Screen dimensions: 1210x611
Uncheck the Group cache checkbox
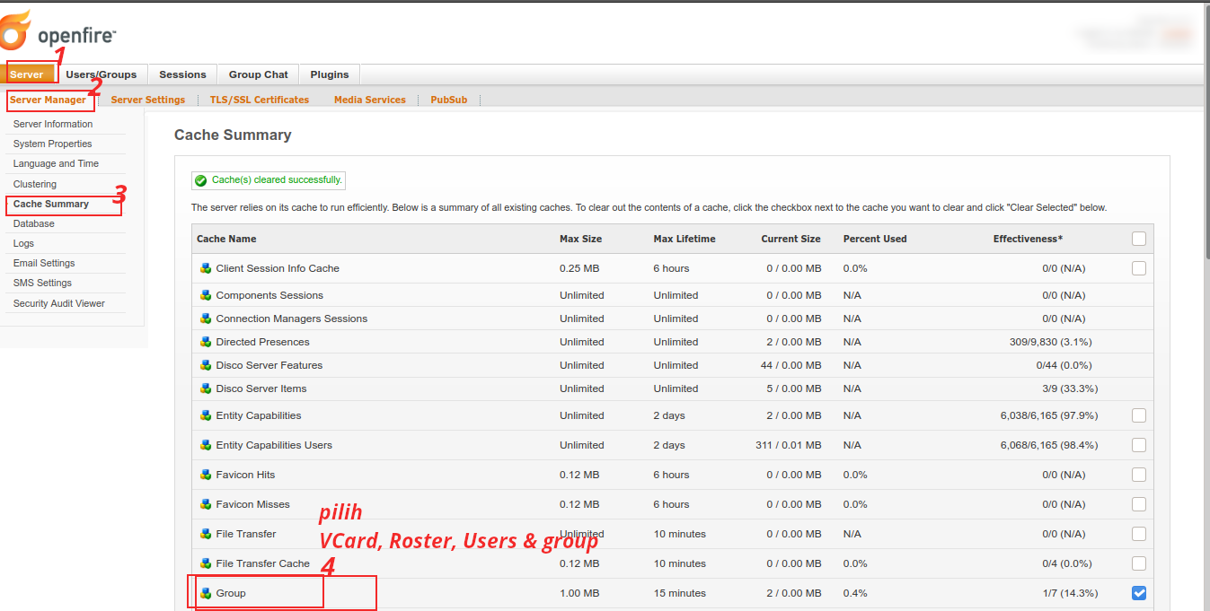point(1139,593)
